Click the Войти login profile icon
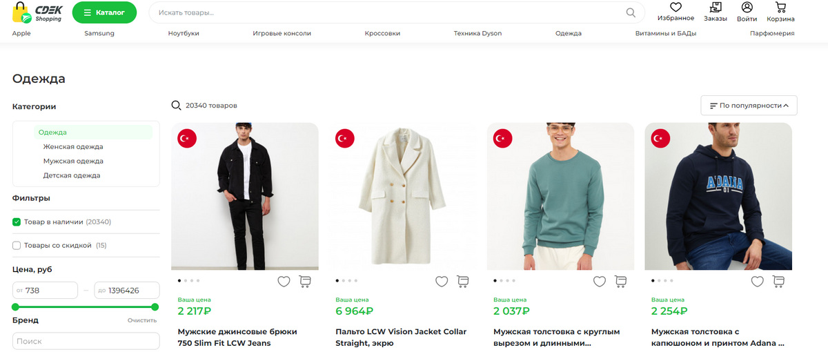This screenshot has height=352, width=828. click(x=747, y=8)
